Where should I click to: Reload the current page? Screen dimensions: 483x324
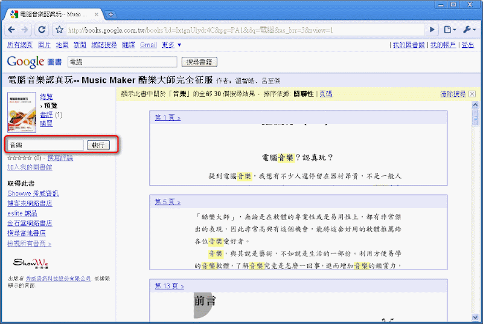(x=42, y=29)
